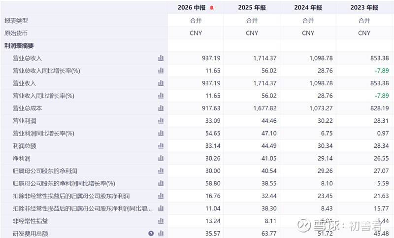Click the 原始货币 row label

tap(16, 33)
